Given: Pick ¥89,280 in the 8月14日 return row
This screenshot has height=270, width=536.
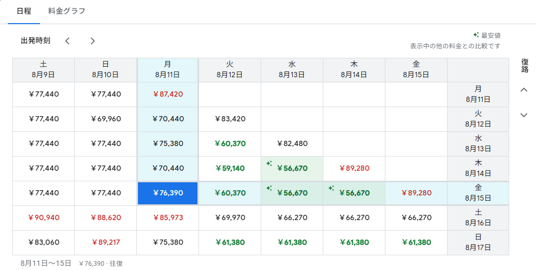Looking at the screenshot, I should coord(354,168).
